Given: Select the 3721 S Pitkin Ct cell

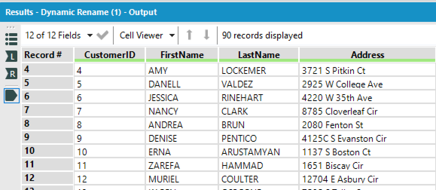Looking at the screenshot, I should pyautogui.click(x=367, y=70).
